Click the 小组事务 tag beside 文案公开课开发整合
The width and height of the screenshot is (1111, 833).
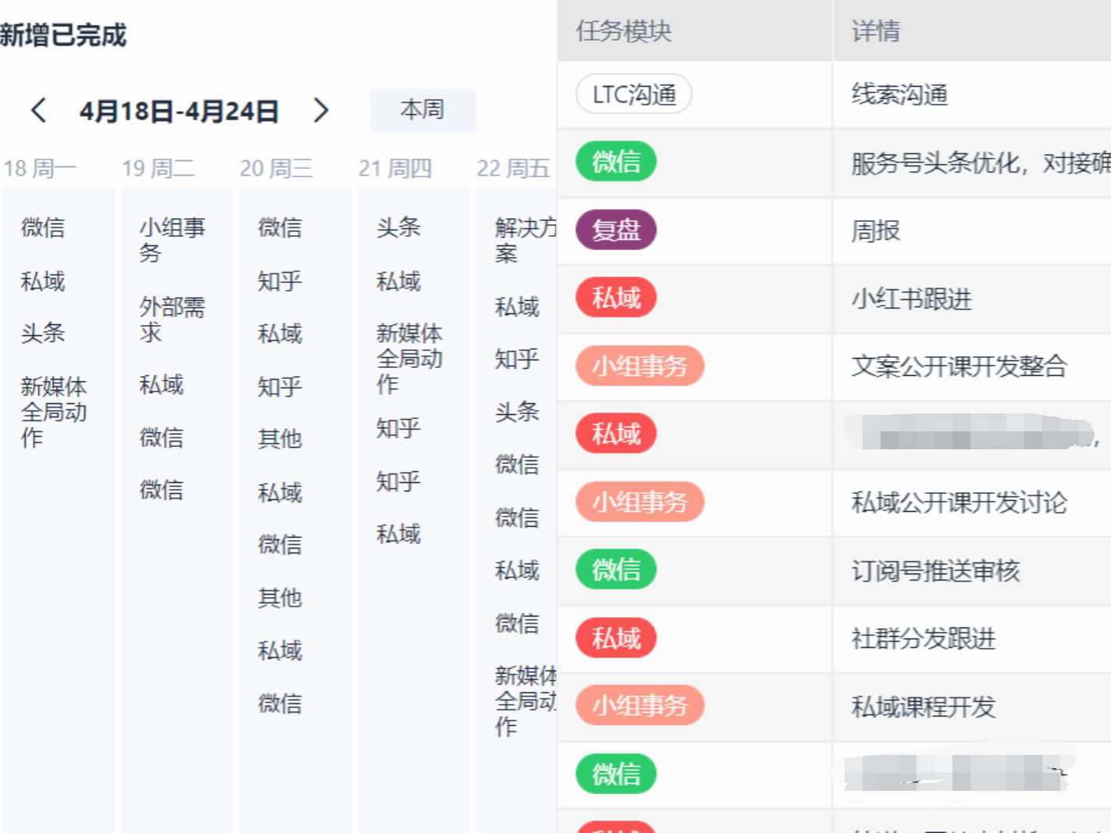[x=640, y=366]
